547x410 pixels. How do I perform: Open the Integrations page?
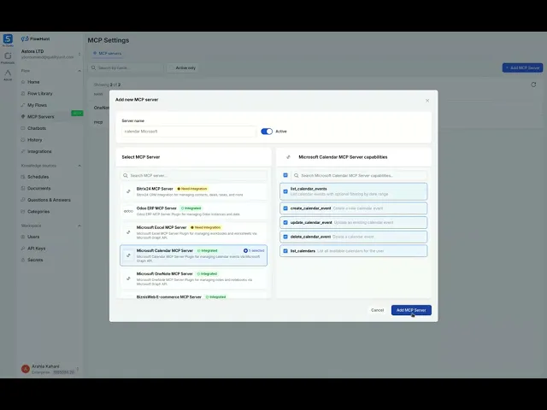39,151
